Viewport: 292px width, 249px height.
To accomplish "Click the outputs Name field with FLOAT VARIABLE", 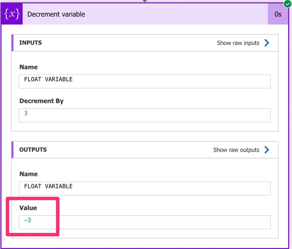I will [x=145, y=188].
